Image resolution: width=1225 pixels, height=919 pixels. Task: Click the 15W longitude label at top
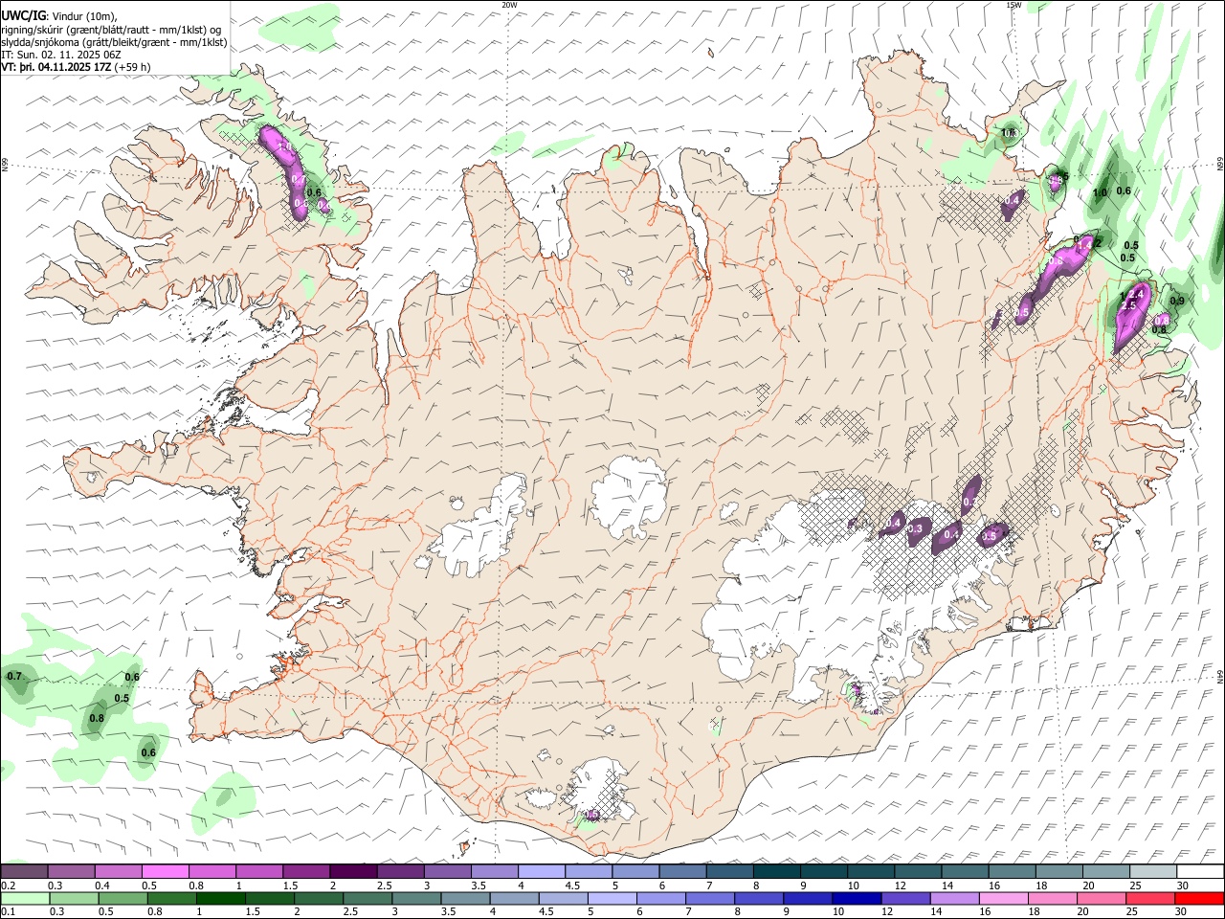(1013, 5)
